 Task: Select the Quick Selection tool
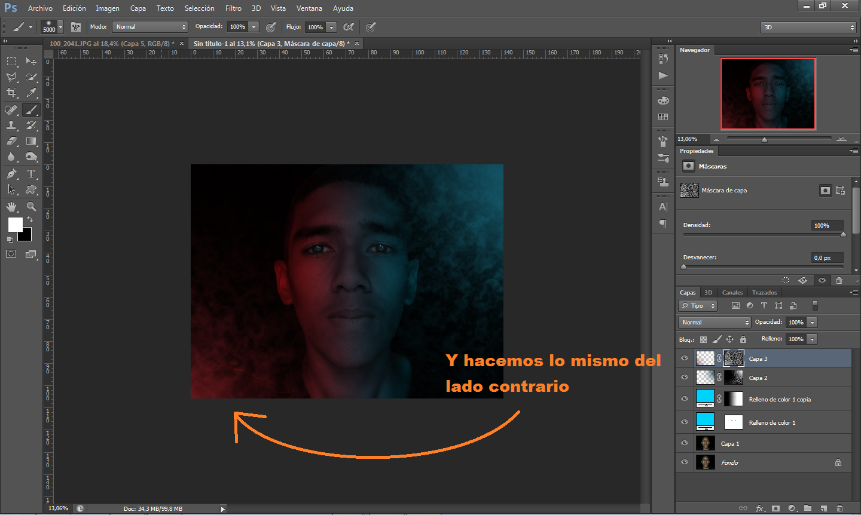click(31, 77)
